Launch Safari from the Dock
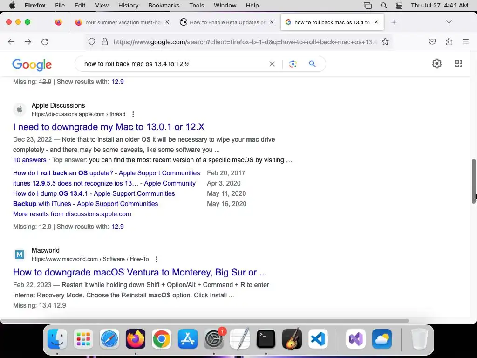 [x=109, y=339]
